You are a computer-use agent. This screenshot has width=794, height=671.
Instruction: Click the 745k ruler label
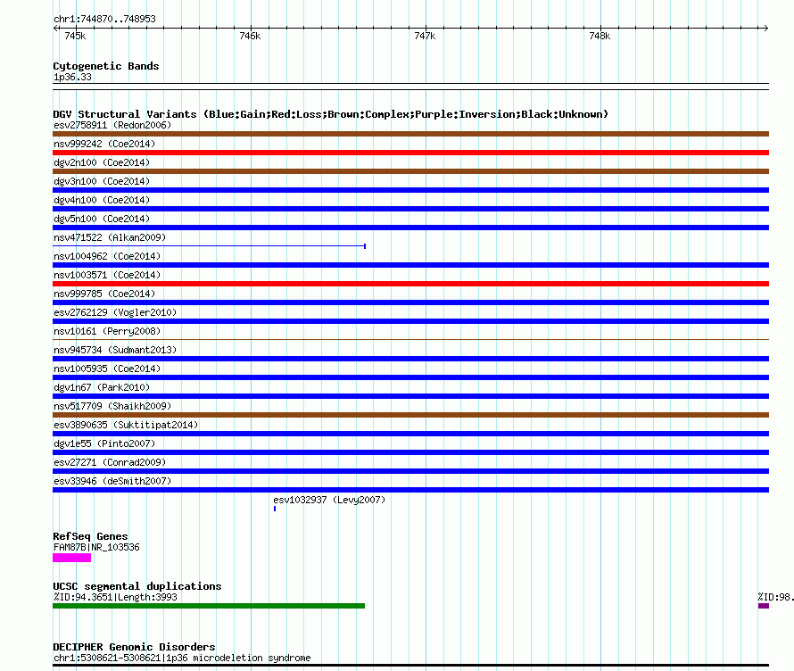(x=76, y=36)
